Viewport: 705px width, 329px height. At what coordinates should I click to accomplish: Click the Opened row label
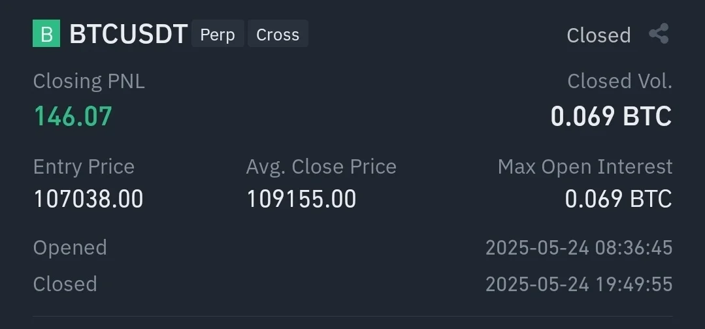coord(70,248)
